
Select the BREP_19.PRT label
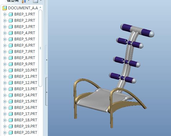(x=26, y=126)
